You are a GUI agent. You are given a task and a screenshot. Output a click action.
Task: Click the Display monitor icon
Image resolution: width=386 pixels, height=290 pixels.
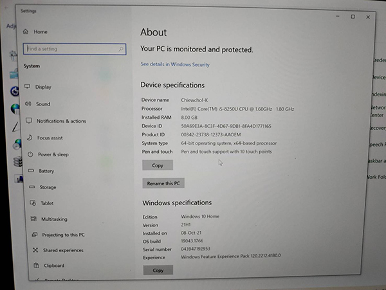click(27, 86)
